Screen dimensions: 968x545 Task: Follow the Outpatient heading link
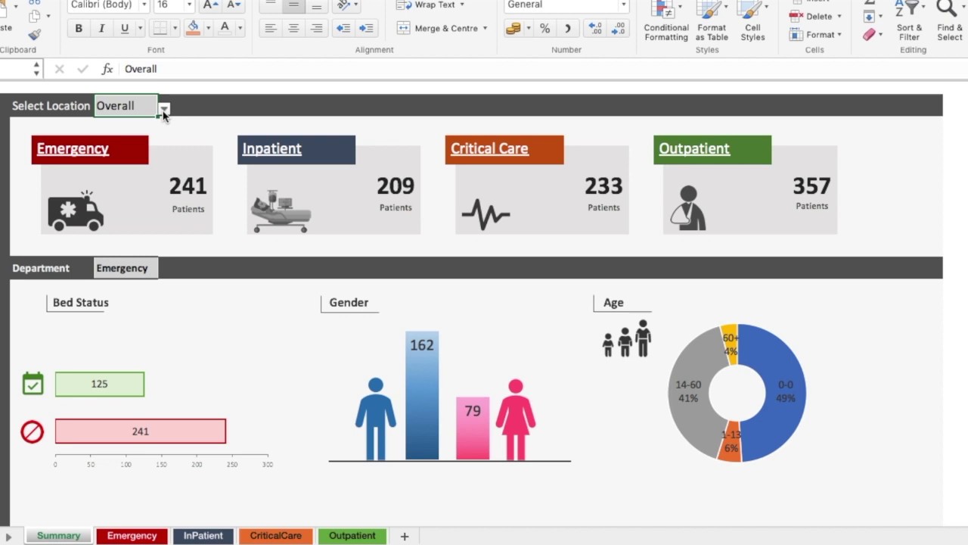pos(694,149)
